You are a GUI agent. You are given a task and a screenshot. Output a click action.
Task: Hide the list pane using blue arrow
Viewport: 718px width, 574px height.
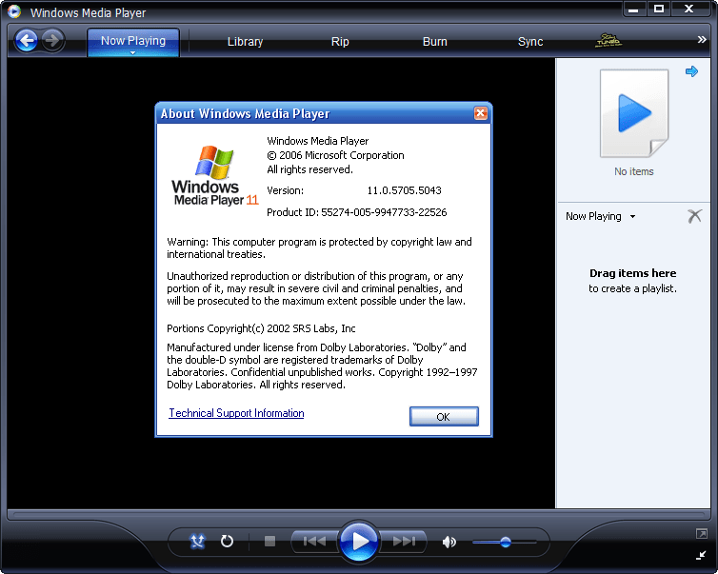click(692, 72)
